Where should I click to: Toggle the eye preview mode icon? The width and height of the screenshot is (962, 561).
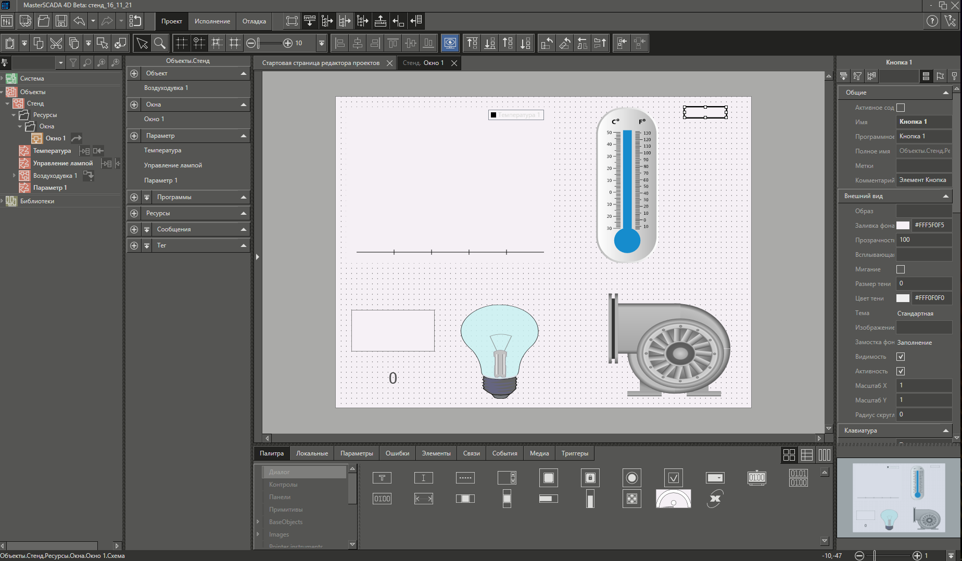[450, 43]
